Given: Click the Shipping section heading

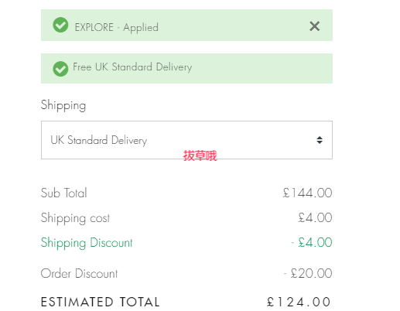Looking at the screenshot, I should (x=63, y=105).
